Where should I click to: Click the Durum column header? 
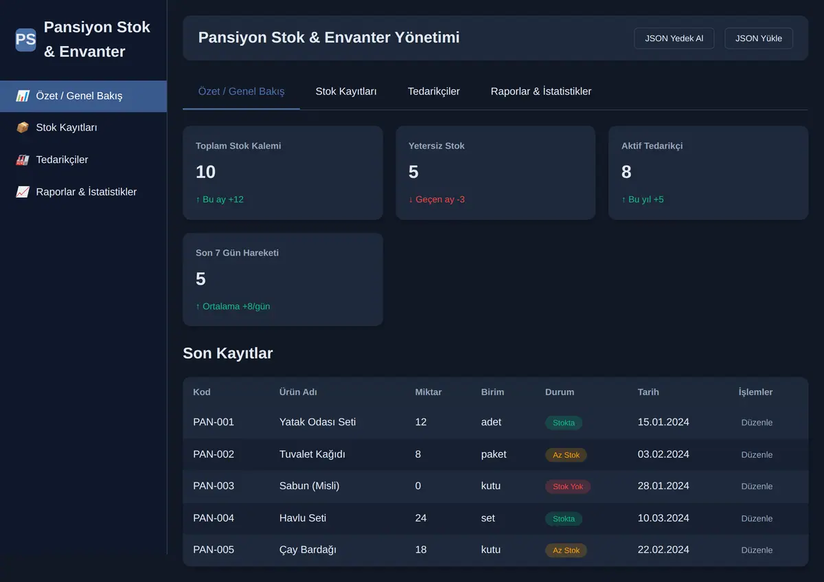[560, 392]
